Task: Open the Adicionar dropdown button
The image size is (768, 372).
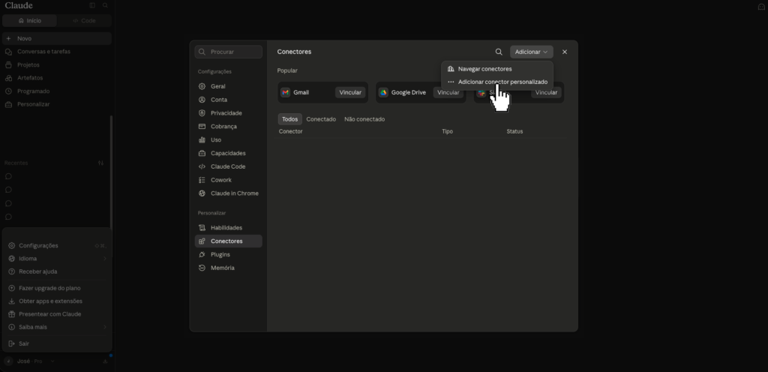Action: pyautogui.click(x=532, y=52)
